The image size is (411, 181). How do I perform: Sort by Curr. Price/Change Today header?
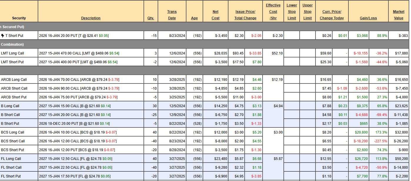coord(332,15)
